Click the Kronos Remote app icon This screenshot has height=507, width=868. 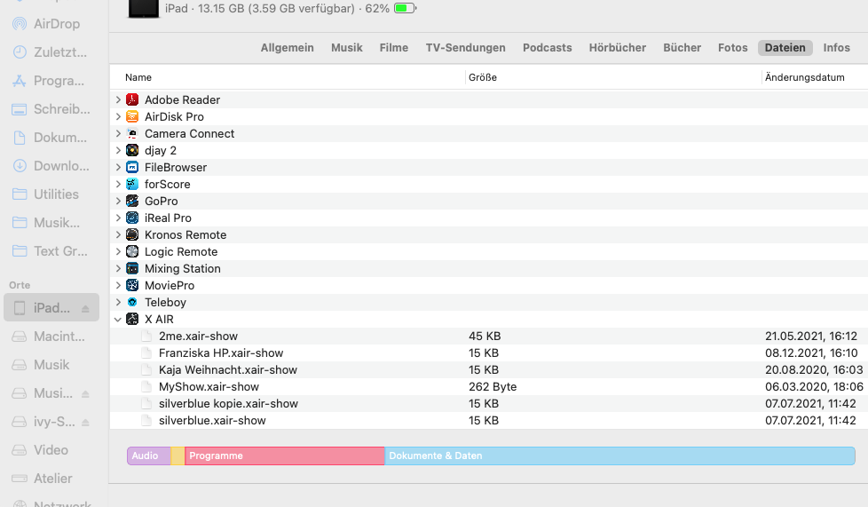coord(132,235)
